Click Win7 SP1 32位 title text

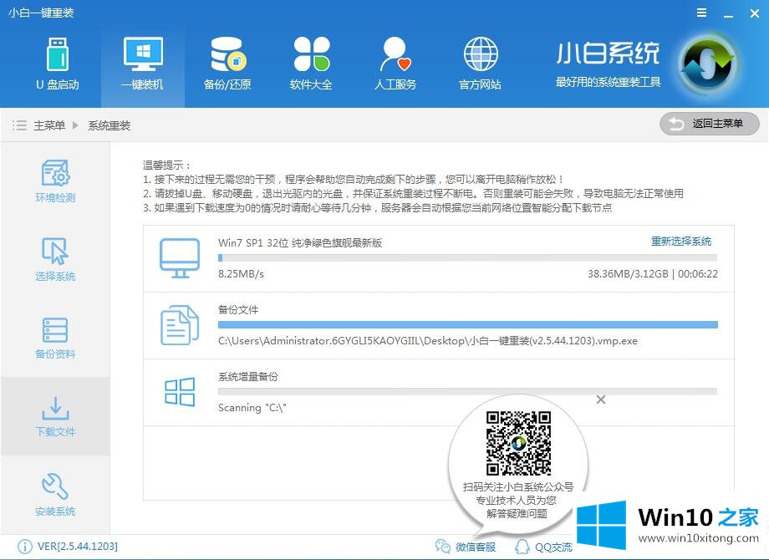click(x=299, y=242)
